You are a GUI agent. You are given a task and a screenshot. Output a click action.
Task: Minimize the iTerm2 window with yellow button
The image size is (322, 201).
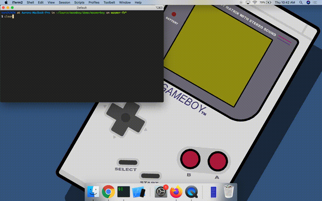(x=8, y=8)
